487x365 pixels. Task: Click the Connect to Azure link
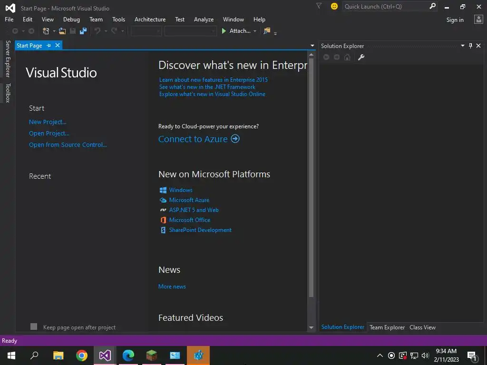click(x=193, y=139)
